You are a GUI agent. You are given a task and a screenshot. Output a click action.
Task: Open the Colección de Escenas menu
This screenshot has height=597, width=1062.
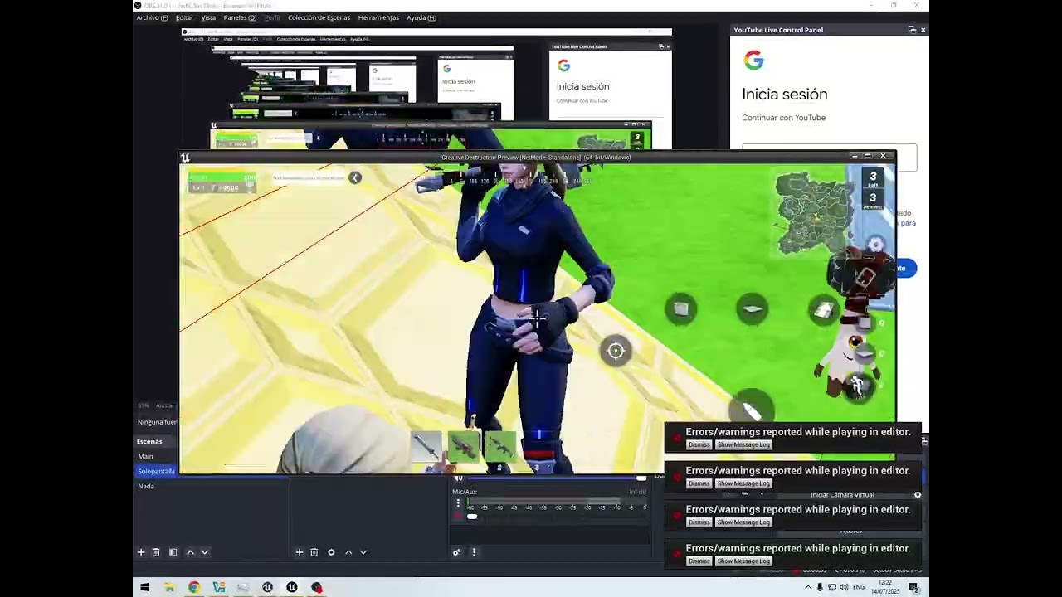click(x=319, y=17)
